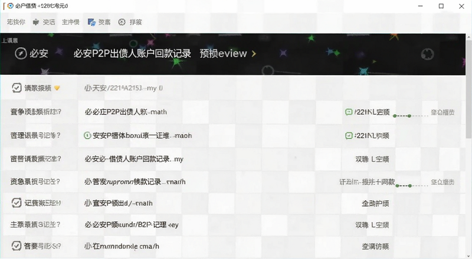Click the yellow heart icon in first row
The width and height of the screenshot is (472, 259).
point(57,88)
